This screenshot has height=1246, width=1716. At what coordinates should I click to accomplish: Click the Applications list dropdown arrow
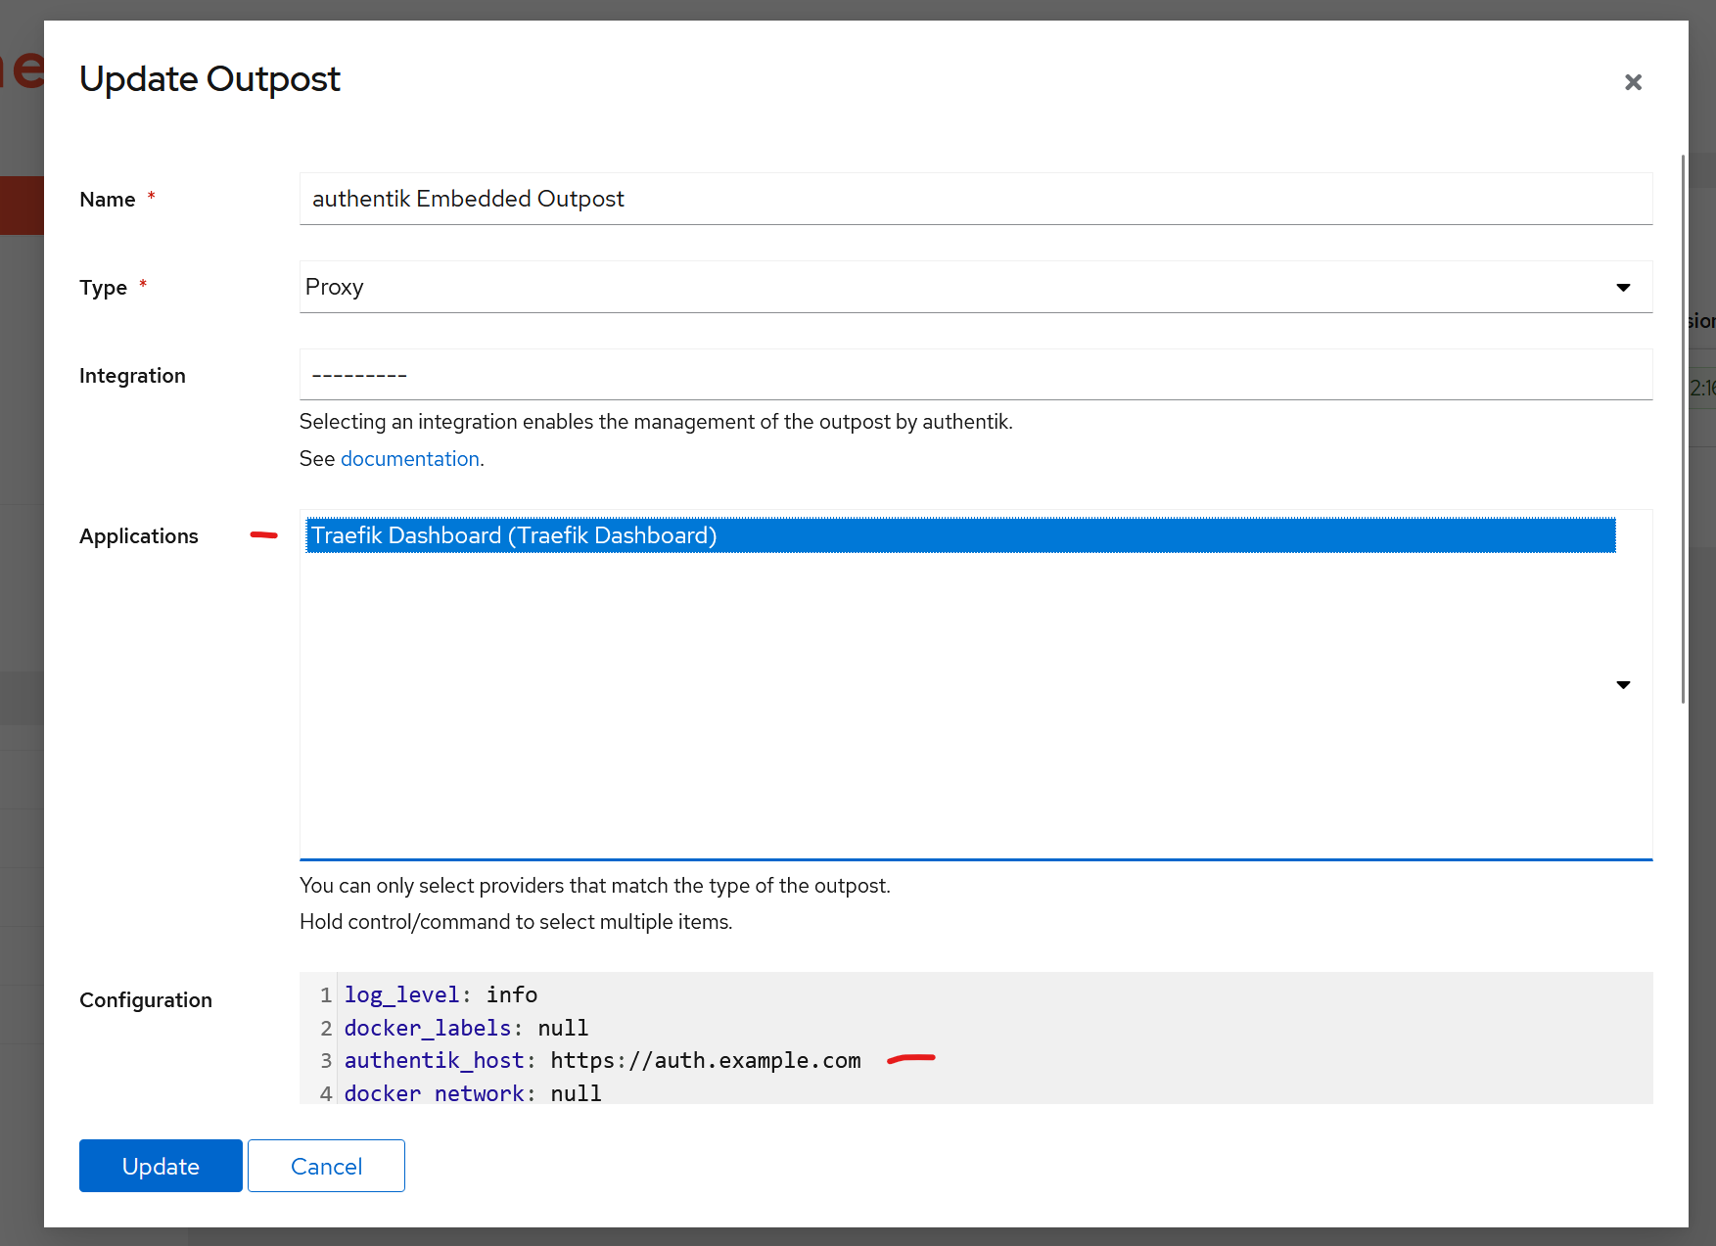(1623, 685)
